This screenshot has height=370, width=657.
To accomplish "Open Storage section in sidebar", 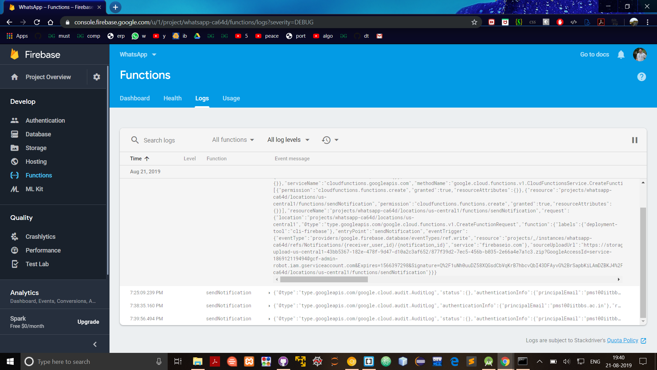I will (x=36, y=148).
